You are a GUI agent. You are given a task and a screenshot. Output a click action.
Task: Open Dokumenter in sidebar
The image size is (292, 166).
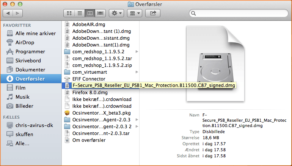(x=31, y=70)
